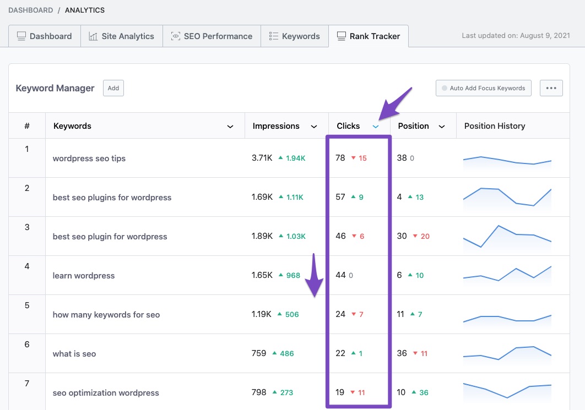The height and width of the screenshot is (410, 585).
Task: Click the Add keyword button
Action: (113, 88)
